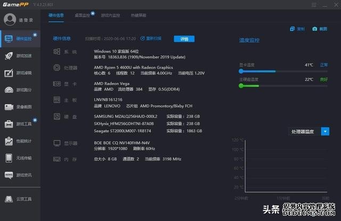This screenshot has height=221, width=341.
Task: Click the 硬盘 hard disk icon
Action: [x=57, y=117]
